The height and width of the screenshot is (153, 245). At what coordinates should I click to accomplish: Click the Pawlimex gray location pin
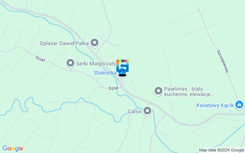(x=158, y=91)
